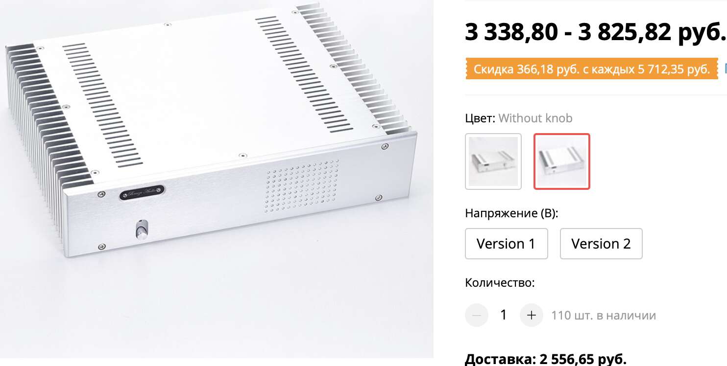The width and height of the screenshot is (727, 366).
Task: Click the 110 шт. в наличии stock text
Action: (x=604, y=316)
